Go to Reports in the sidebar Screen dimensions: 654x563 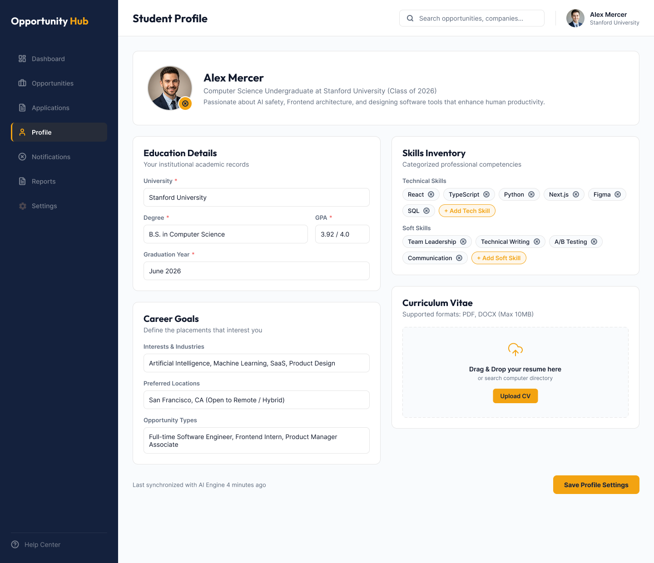click(59, 181)
